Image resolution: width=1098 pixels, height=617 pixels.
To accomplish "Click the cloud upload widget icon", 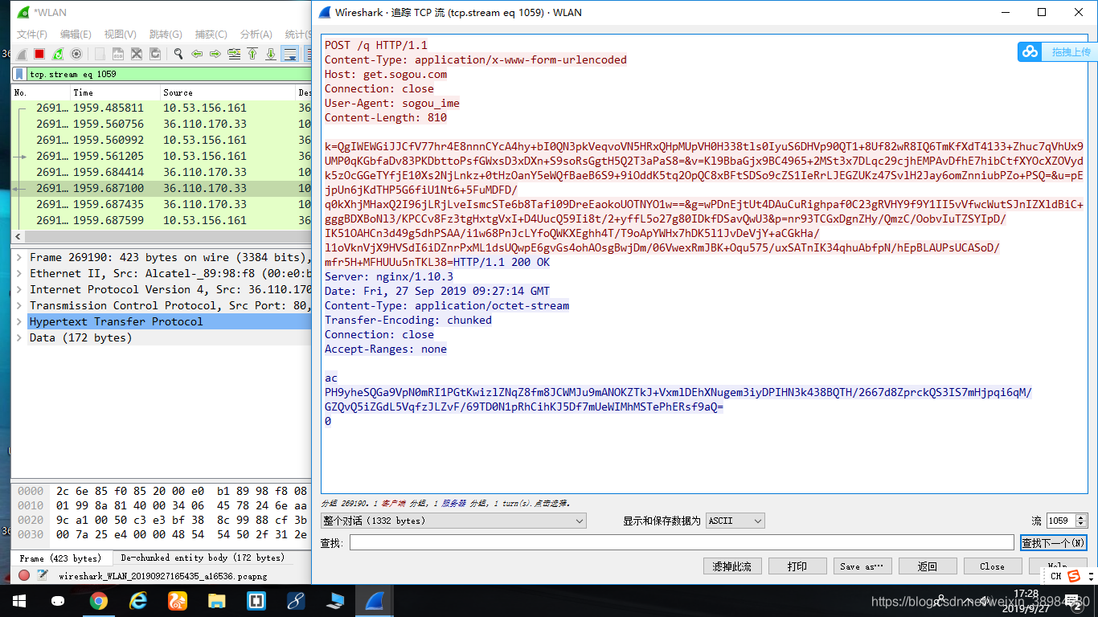I will coord(1030,52).
